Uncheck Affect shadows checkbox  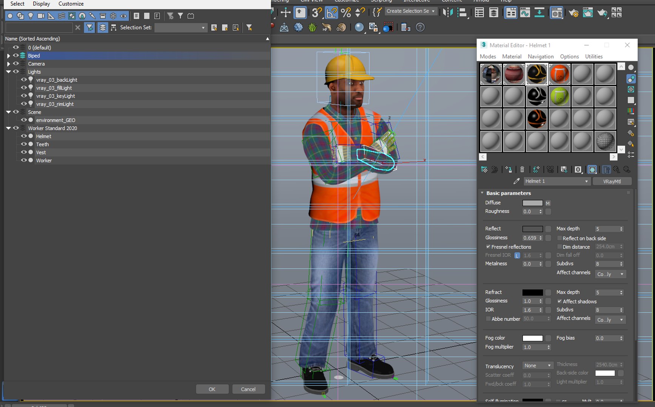coord(560,301)
